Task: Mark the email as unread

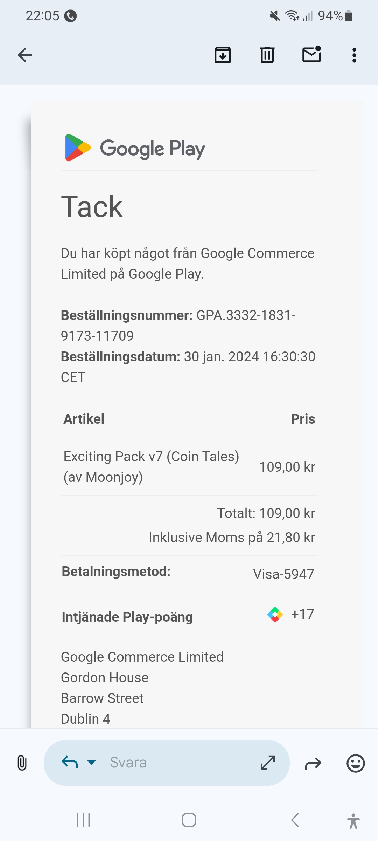Action: [311, 55]
